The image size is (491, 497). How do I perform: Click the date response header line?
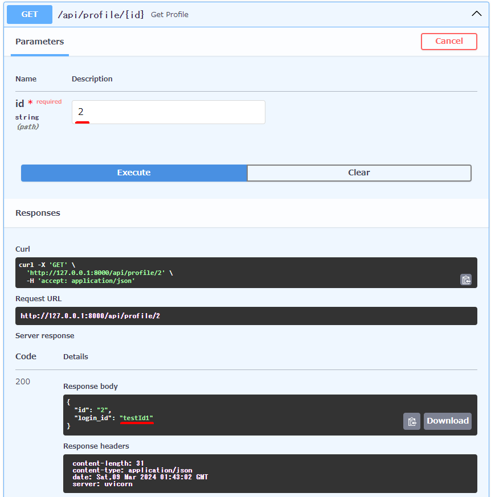pos(140,477)
